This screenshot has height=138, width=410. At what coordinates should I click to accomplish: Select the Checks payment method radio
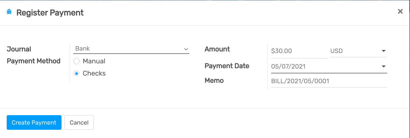click(76, 73)
